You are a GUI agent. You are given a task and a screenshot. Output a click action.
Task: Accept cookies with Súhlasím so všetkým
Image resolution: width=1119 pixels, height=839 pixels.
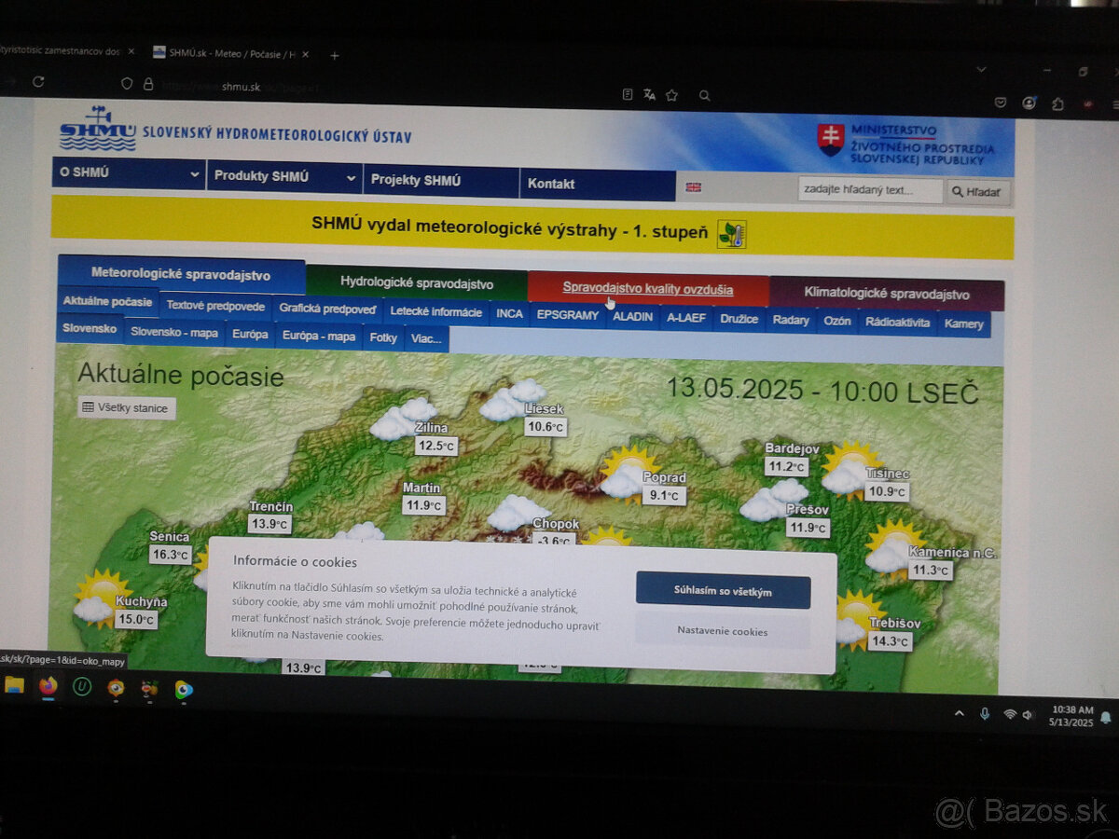(x=723, y=590)
